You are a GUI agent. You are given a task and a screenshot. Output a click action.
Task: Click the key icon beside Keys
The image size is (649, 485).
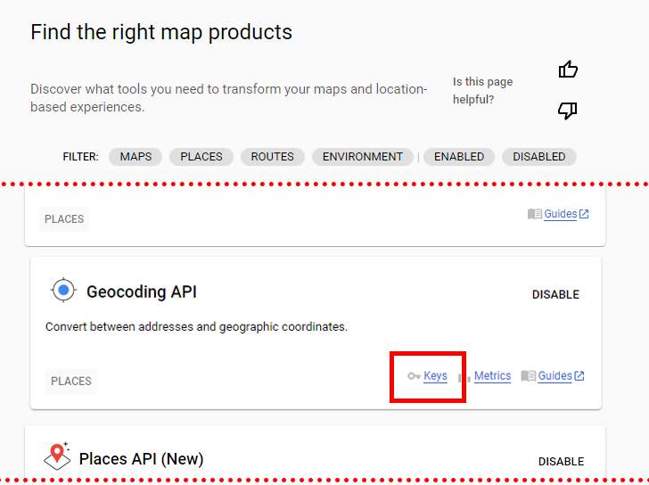(x=414, y=376)
